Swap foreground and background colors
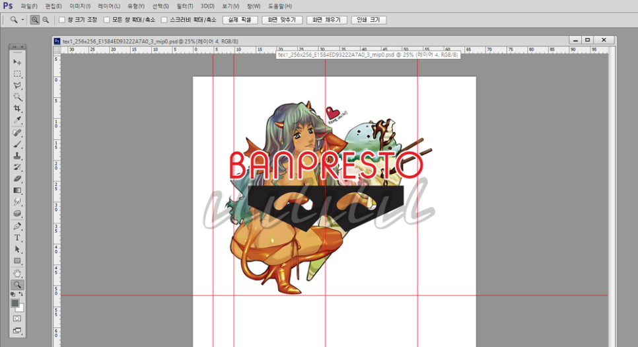The width and height of the screenshot is (638, 347). (20, 294)
